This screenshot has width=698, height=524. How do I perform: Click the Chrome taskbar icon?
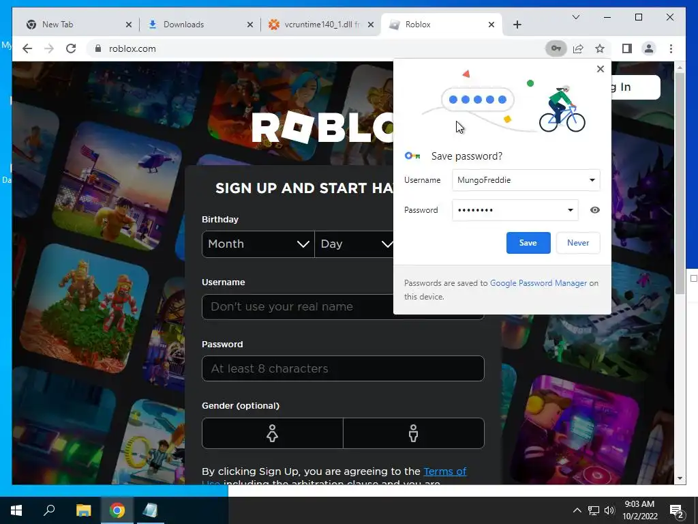coord(117,510)
